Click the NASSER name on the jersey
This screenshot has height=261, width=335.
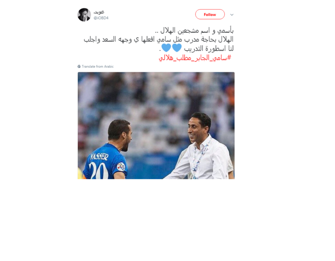click(99, 157)
